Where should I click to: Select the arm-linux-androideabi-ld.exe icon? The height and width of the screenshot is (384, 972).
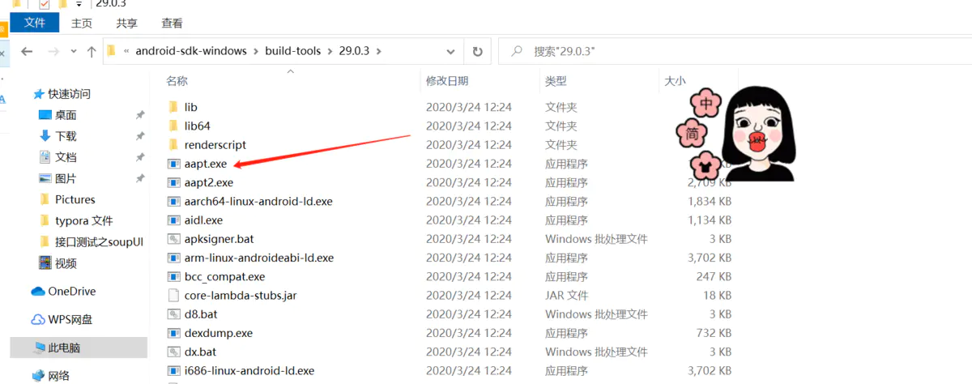173,258
